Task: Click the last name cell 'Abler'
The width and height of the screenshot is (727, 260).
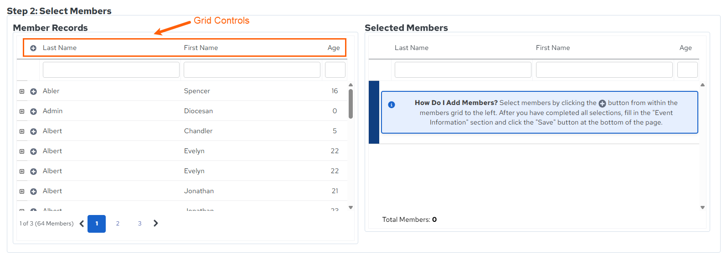Action: click(x=51, y=91)
